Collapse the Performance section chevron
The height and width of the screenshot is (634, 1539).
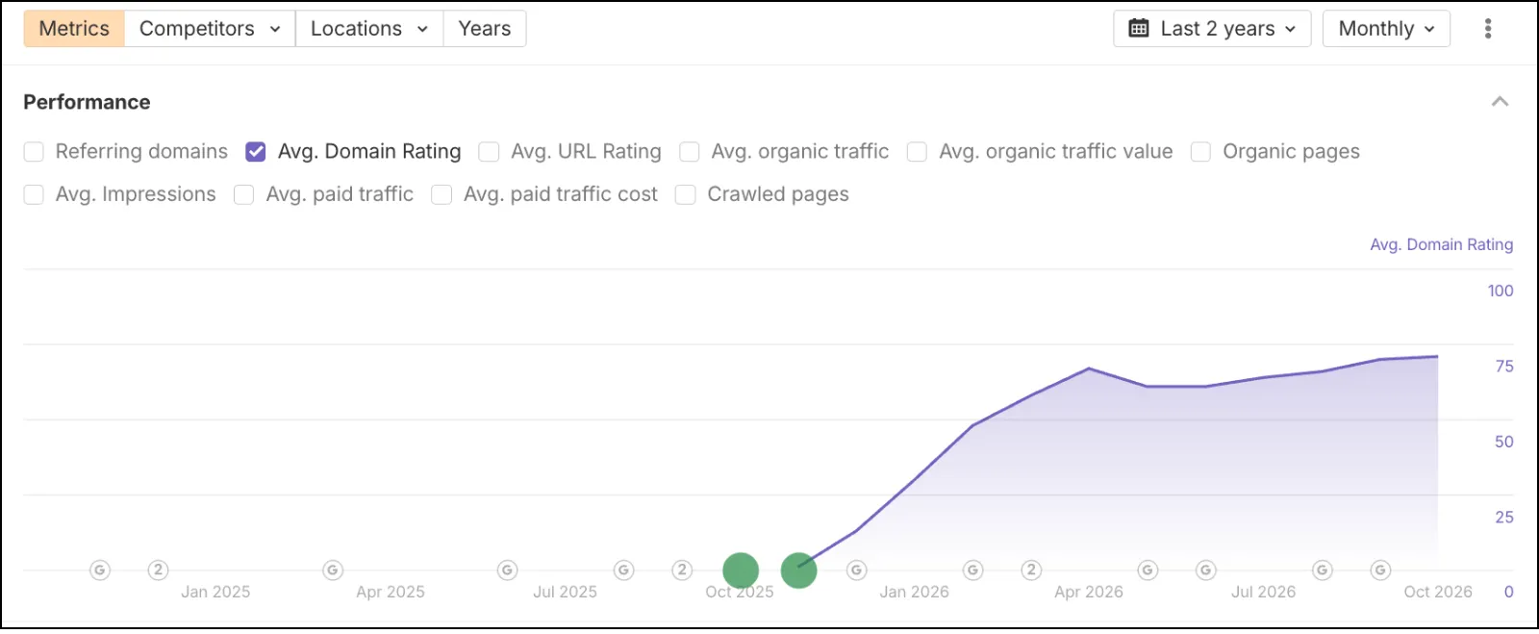(1500, 102)
